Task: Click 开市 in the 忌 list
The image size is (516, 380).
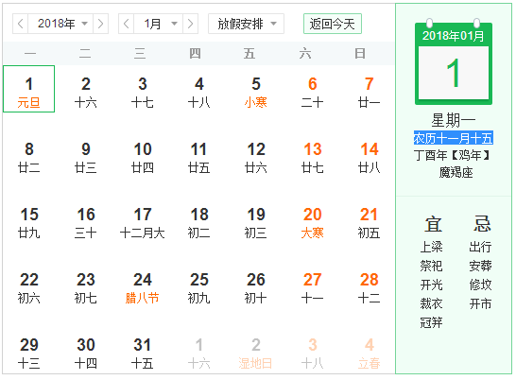Action: click(480, 303)
